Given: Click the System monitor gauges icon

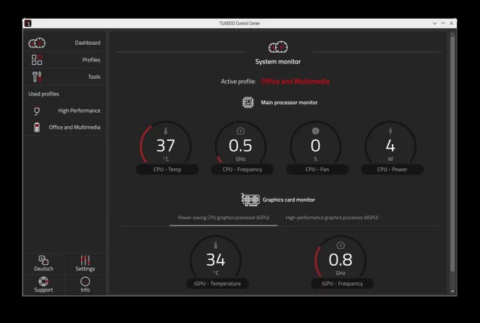Looking at the screenshot, I should (x=278, y=47).
